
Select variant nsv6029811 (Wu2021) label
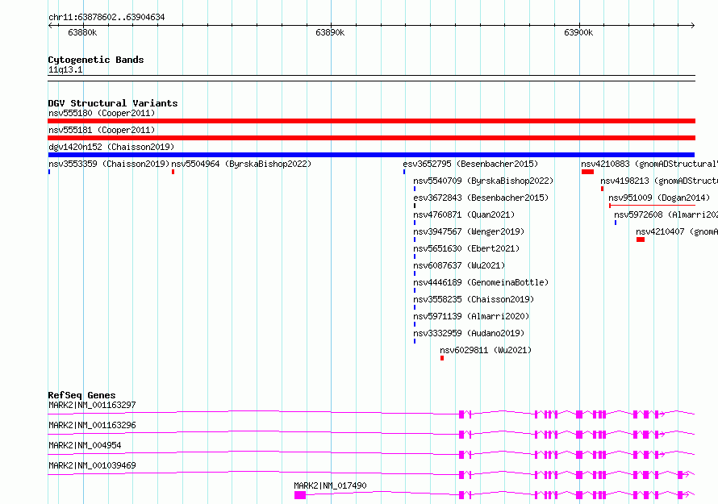tap(486, 350)
